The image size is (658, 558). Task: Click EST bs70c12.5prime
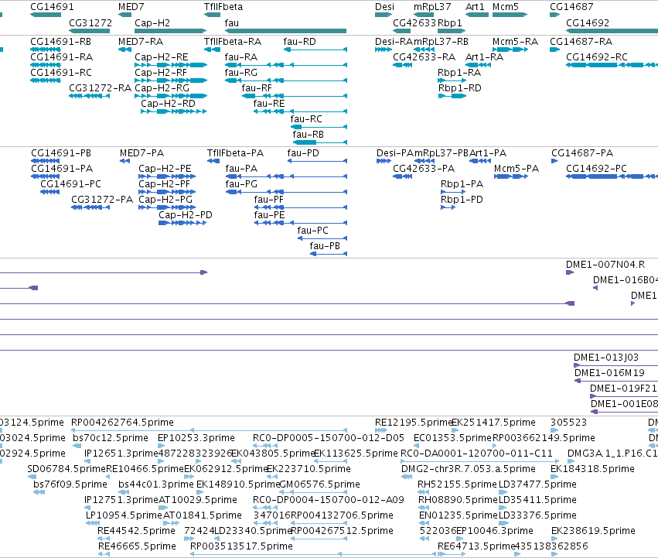click(77, 446)
